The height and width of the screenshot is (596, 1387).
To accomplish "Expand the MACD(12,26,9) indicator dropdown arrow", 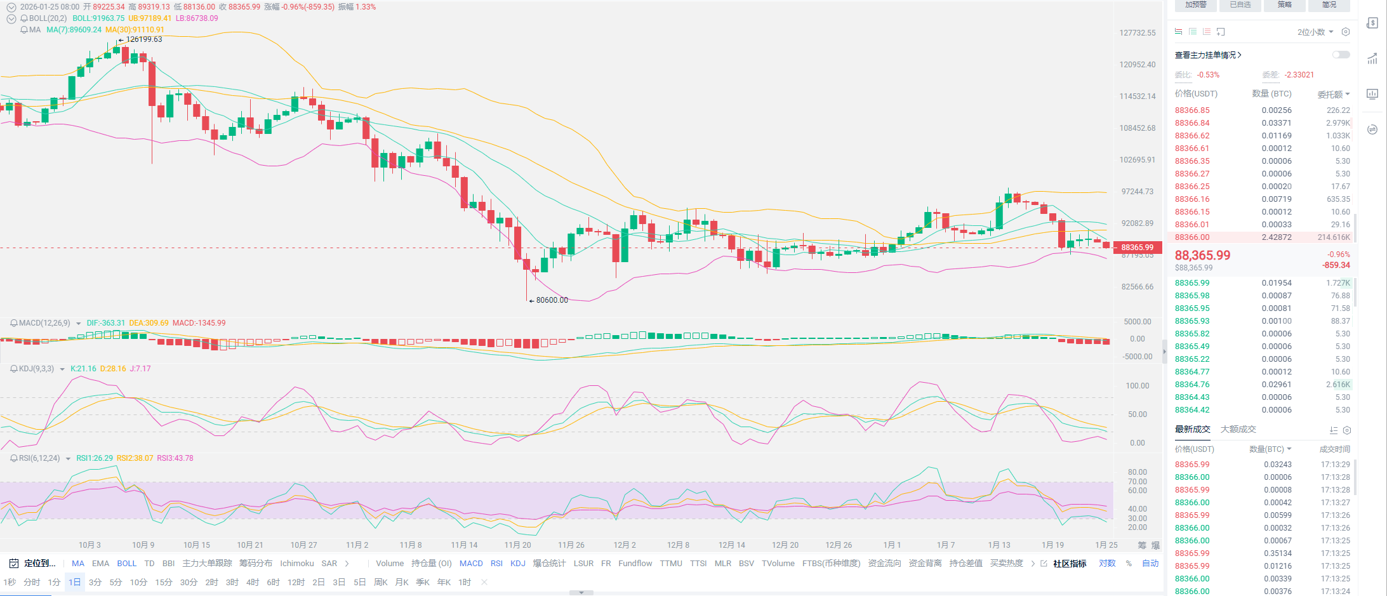I will (79, 323).
